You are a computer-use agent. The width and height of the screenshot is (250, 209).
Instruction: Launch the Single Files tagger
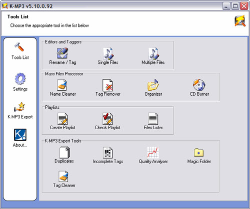(x=108, y=56)
